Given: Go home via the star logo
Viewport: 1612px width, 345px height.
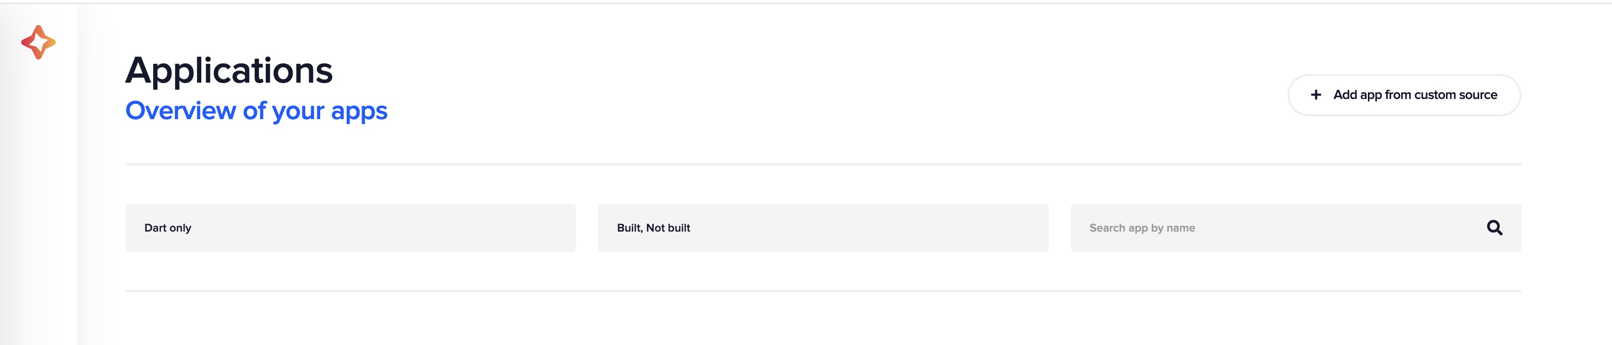Looking at the screenshot, I should tap(38, 42).
